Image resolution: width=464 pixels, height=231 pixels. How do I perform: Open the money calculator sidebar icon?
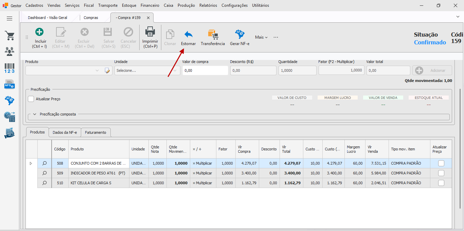(10, 117)
